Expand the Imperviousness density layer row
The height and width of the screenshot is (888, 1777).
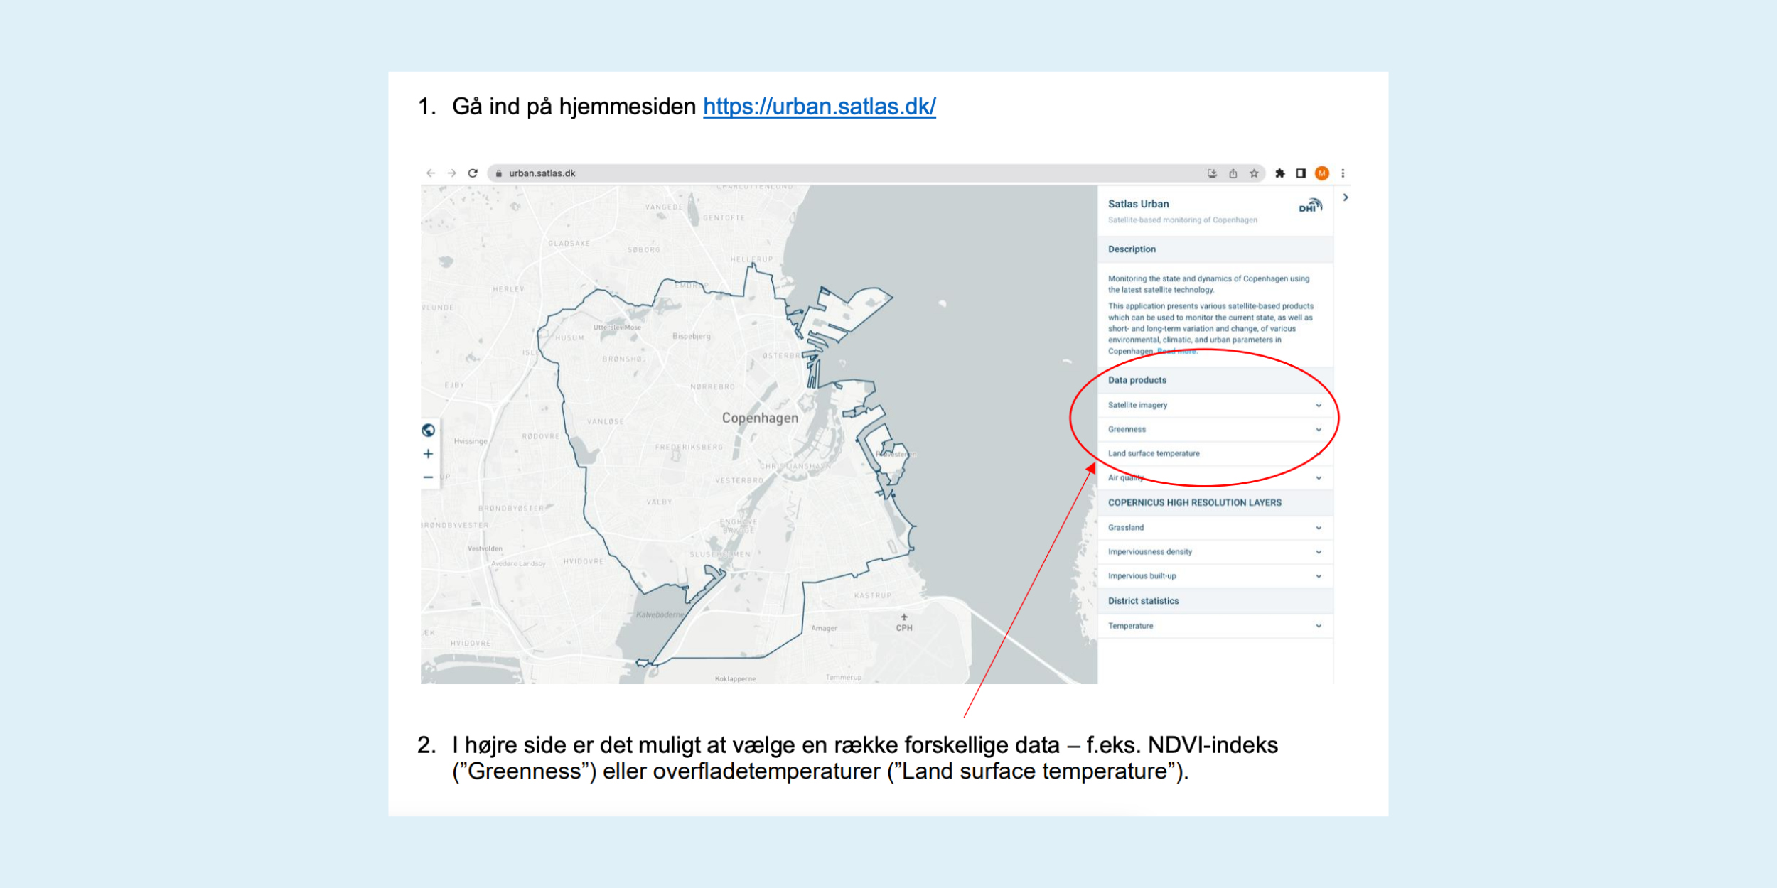1215,552
